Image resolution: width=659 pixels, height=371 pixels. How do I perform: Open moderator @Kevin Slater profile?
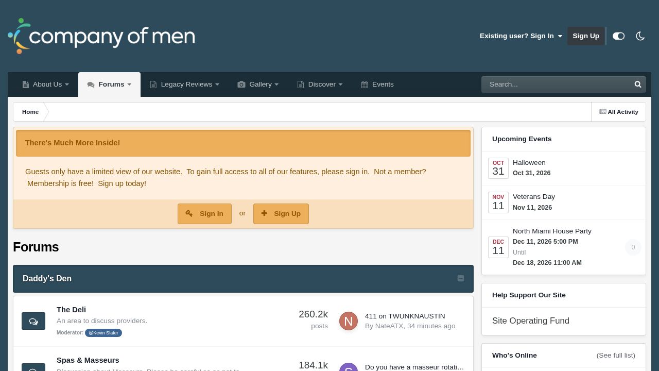pos(103,333)
